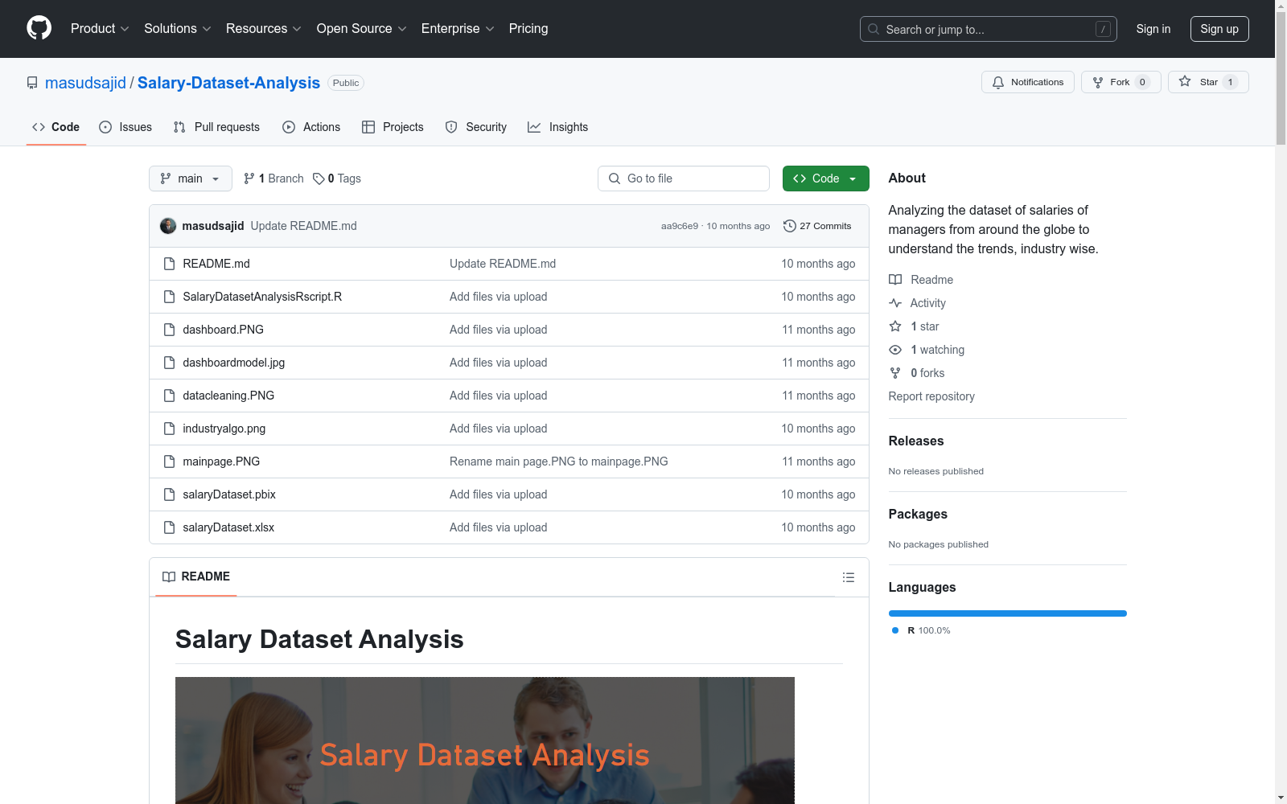Click the file icon beside README.md
Viewport: 1287px width, 804px height.
coord(169,264)
